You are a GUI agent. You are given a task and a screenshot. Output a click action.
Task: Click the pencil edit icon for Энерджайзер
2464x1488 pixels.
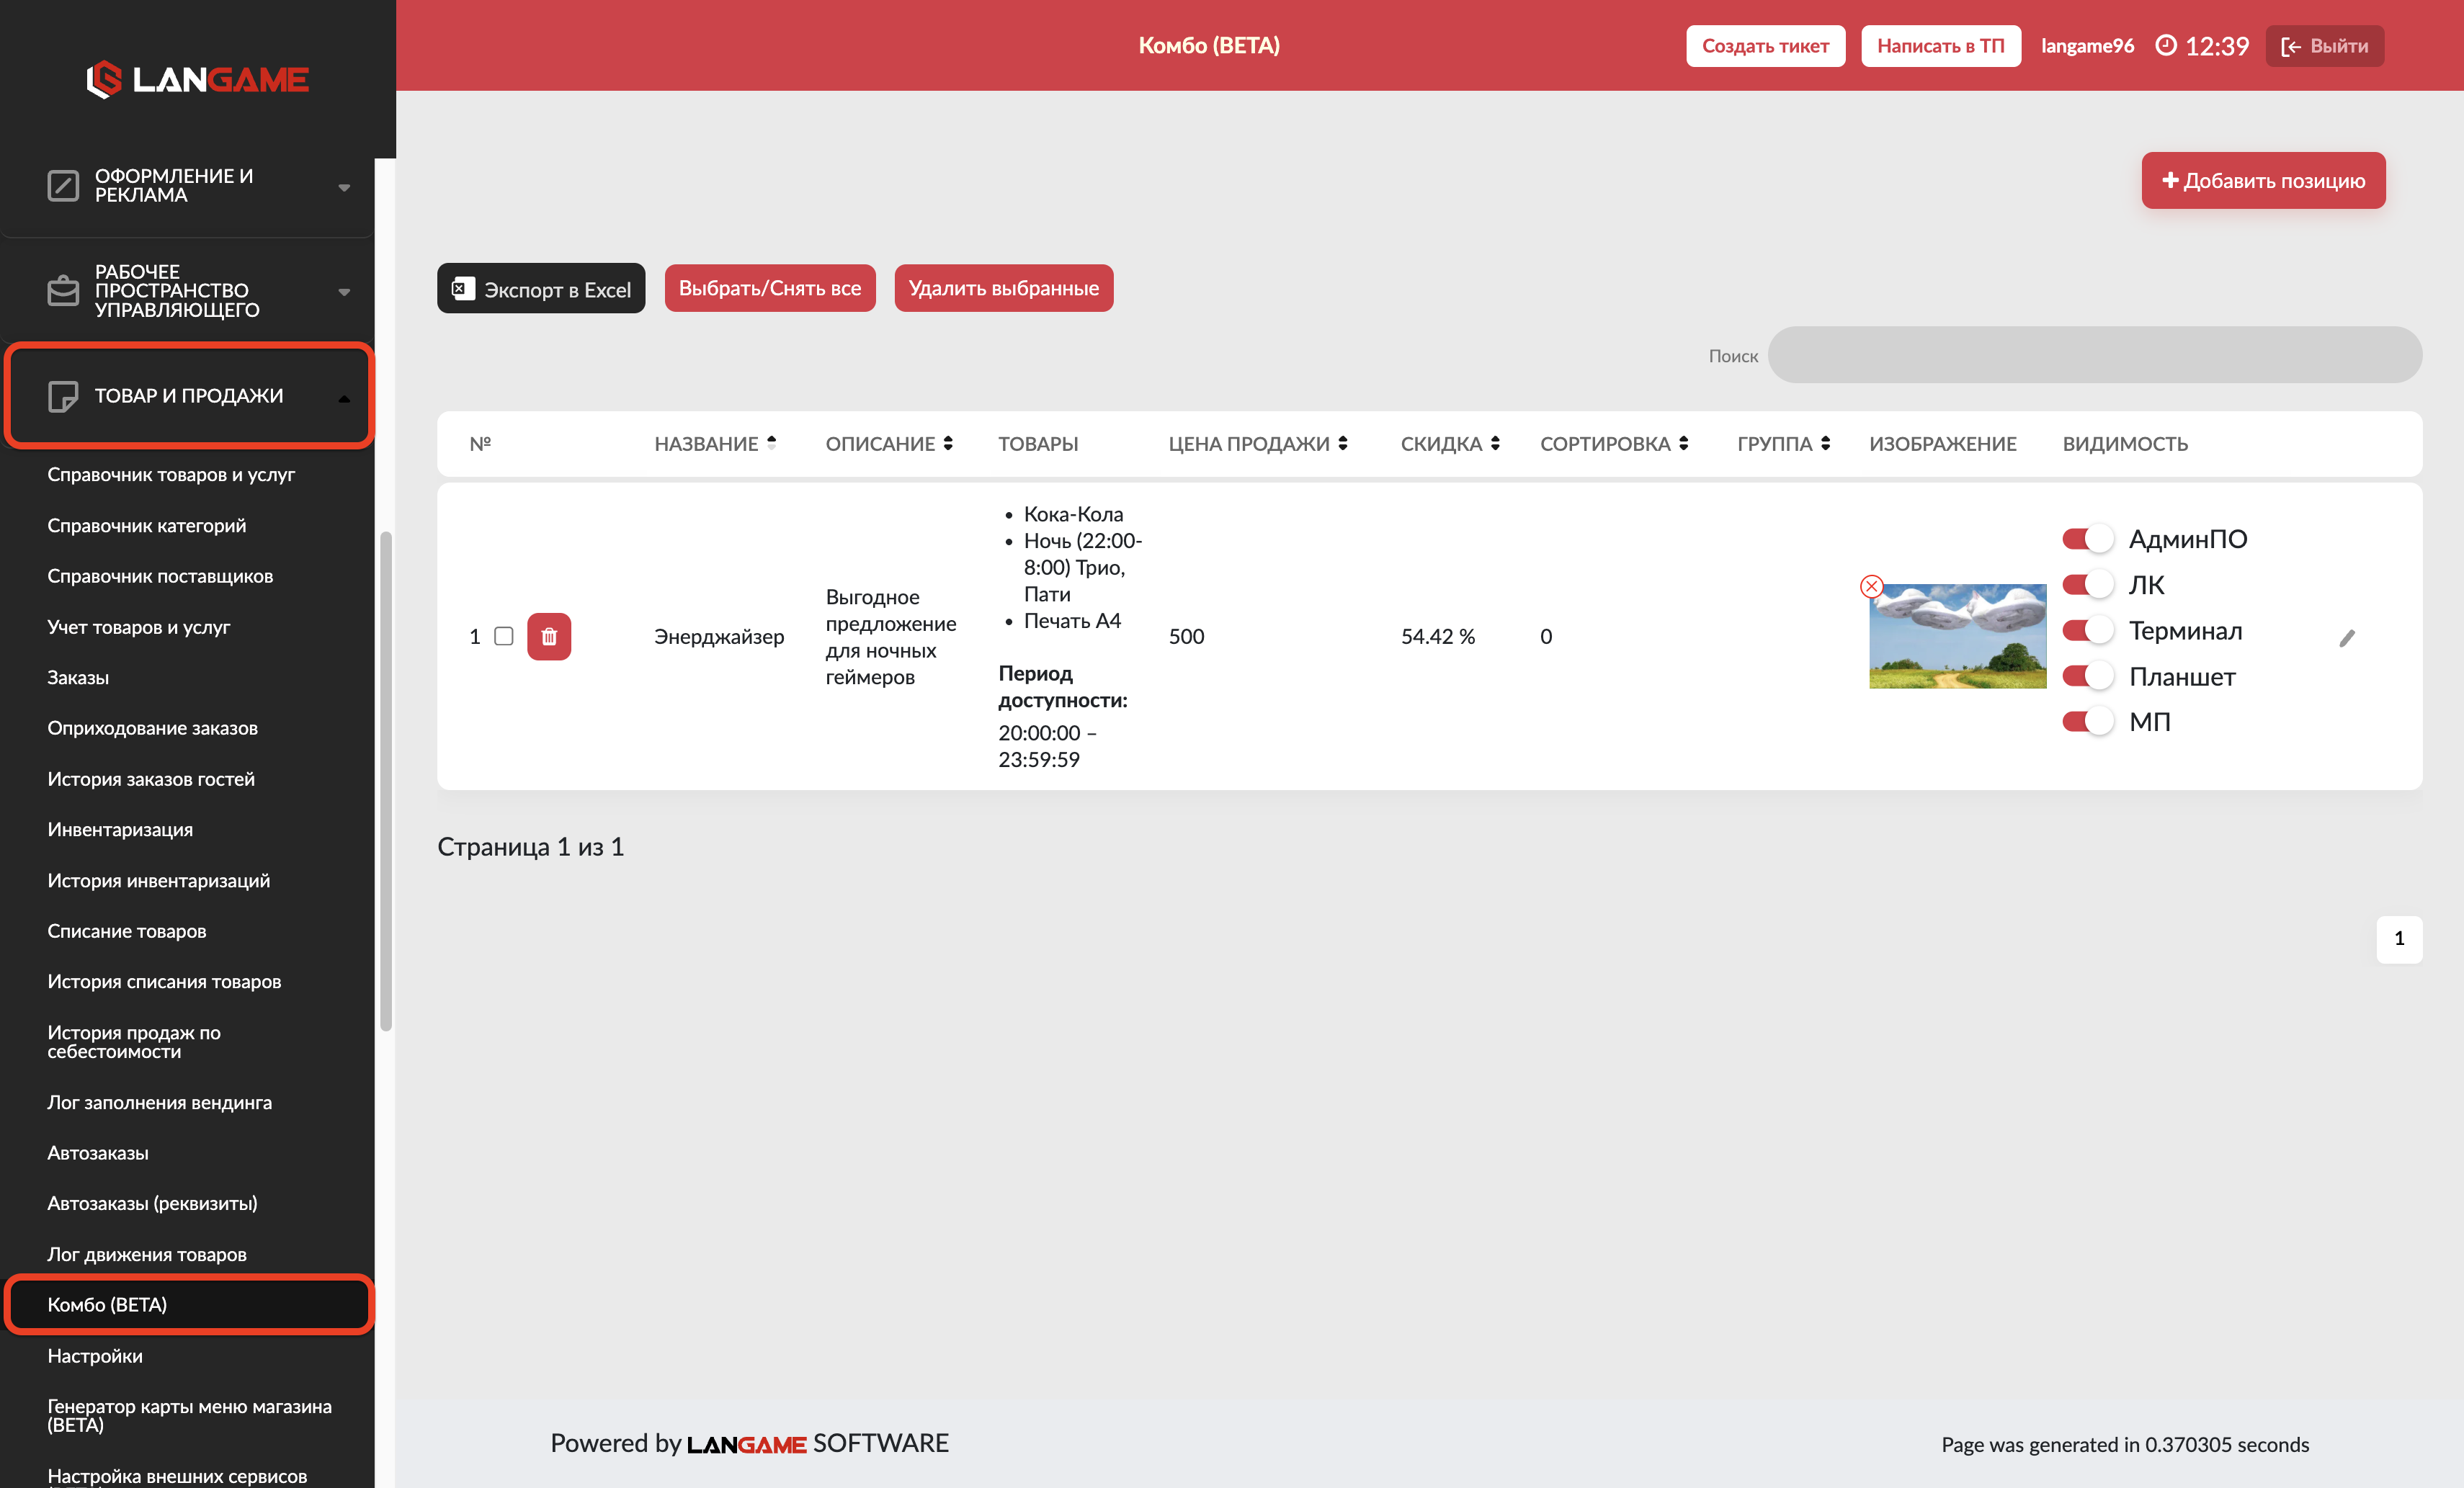pos(2347,638)
